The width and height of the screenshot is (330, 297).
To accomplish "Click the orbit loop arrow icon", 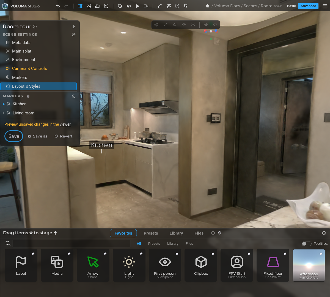I will (x=129, y=6).
